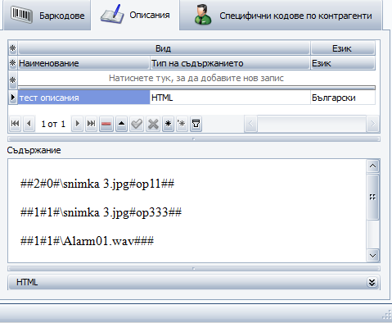Click the band header asterisk selector
392x323 pixels.
(x=12, y=48)
